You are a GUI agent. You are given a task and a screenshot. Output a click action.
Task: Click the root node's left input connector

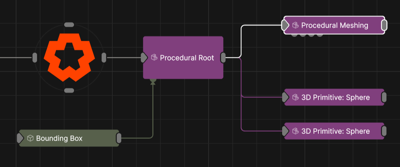coord(35,58)
